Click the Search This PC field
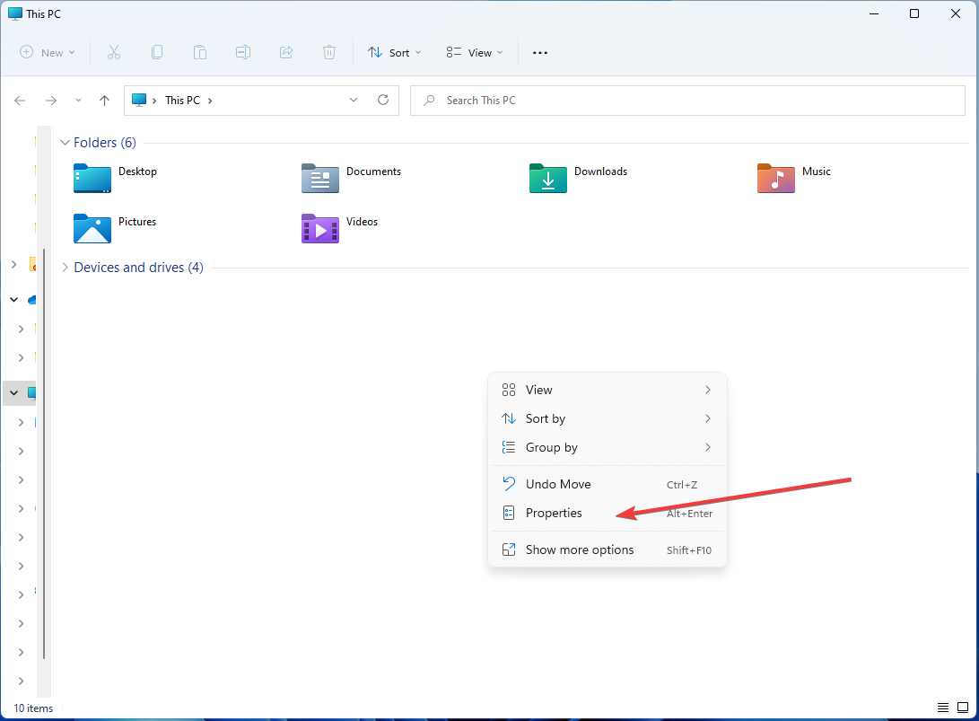Screen dimensions: 979x721 pyautogui.click(x=687, y=101)
